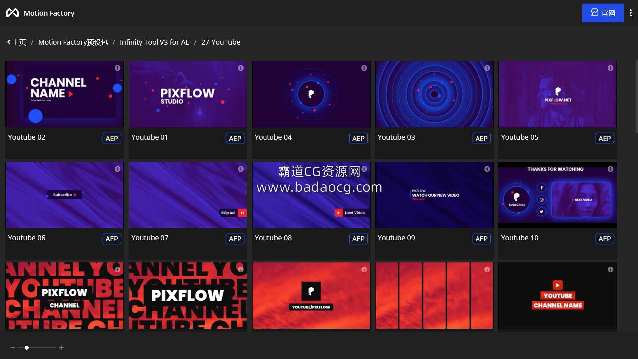Open Infinity Tool V3 for AE breadcrumb
This screenshot has width=638, height=359.
pyautogui.click(x=155, y=42)
